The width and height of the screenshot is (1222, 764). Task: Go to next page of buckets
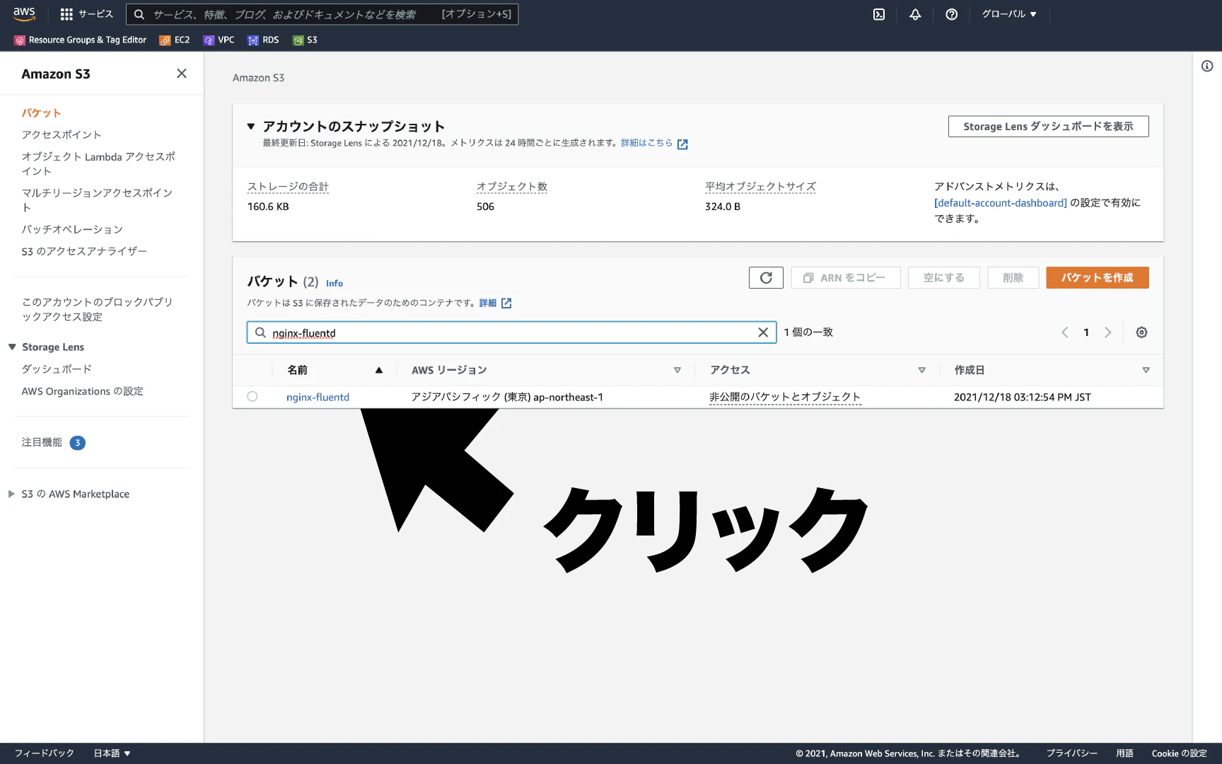1108,332
